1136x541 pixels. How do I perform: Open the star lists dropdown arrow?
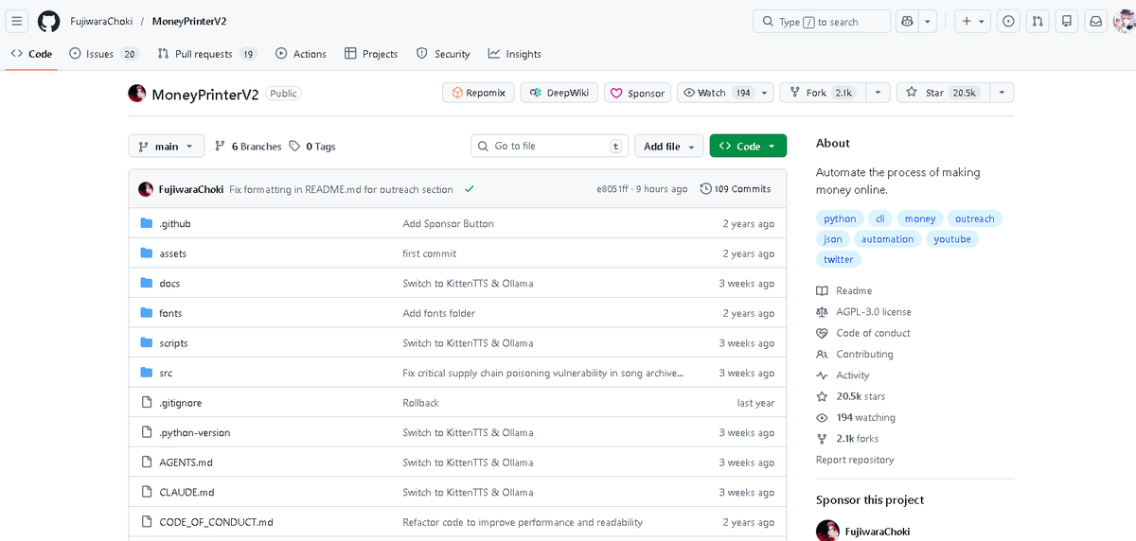1002,93
